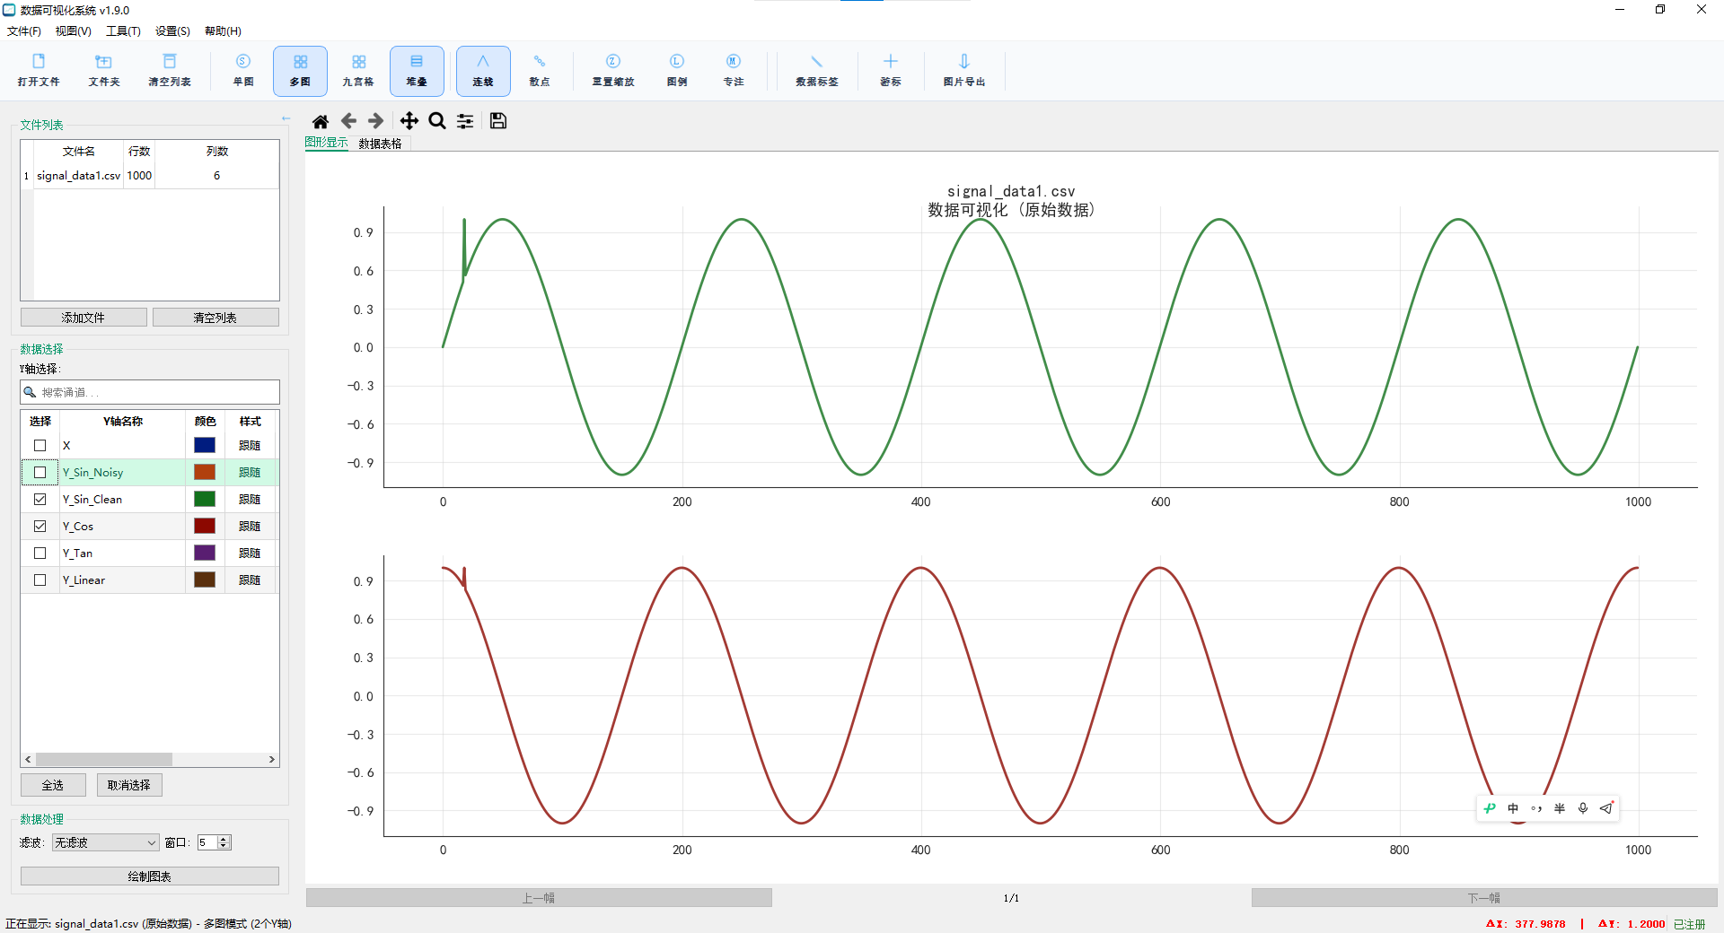Screen dimensions: 1724x933
Task: Click the 重置缩放 reset zoom icon
Action: [x=613, y=70]
